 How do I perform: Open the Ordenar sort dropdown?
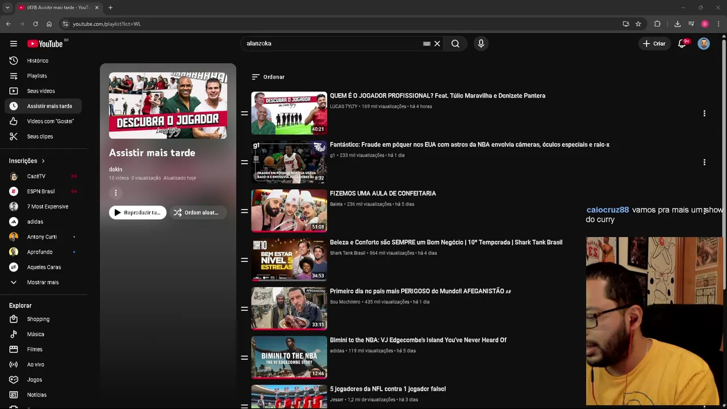268,77
